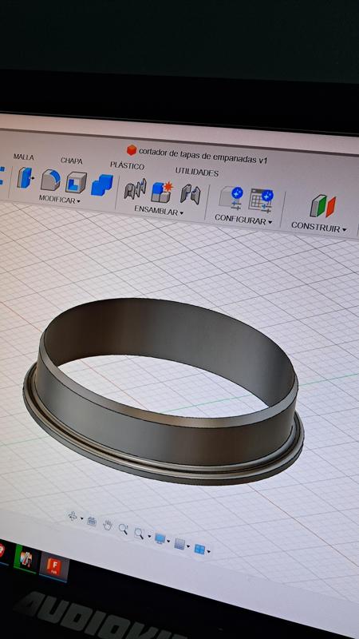Open the Zoom options dropdown arrow
The width and height of the screenshot is (359, 639).
(x=149, y=536)
